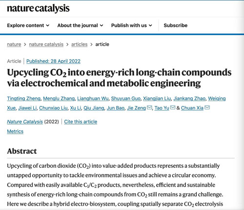Click the envelope icon beside Chuan Xia
The height and width of the screenshot is (210, 244).
click(207, 107)
